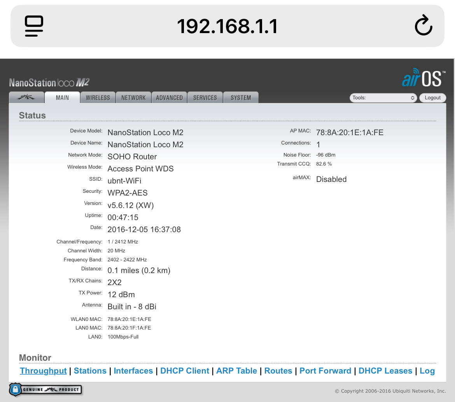Go to the ADVANCED tab
The height and width of the screenshot is (402, 455).
pos(169,98)
